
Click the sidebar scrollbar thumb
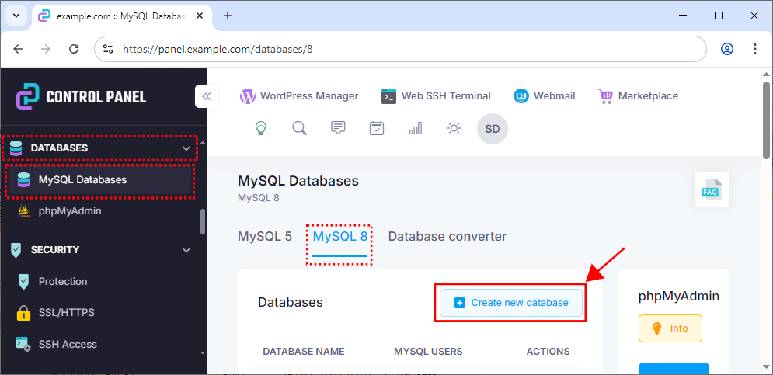203,222
